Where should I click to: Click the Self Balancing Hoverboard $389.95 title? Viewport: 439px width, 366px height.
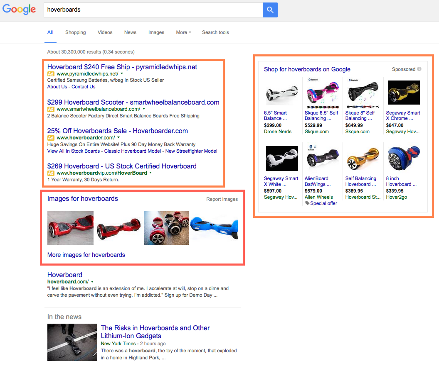pyautogui.click(x=361, y=181)
